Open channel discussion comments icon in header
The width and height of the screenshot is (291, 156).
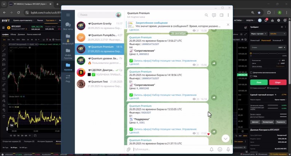(214, 15)
